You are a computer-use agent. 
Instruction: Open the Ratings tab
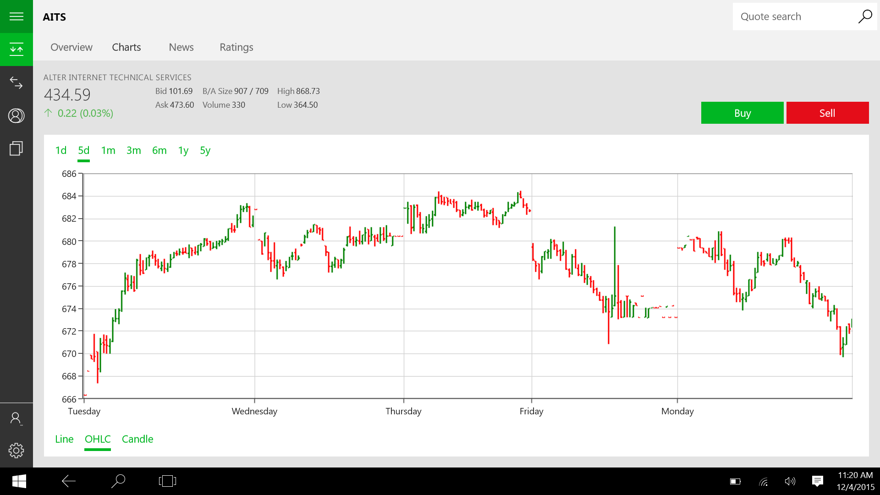236,47
